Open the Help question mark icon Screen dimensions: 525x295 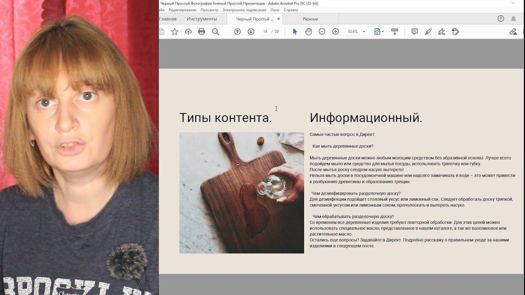point(501,19)
